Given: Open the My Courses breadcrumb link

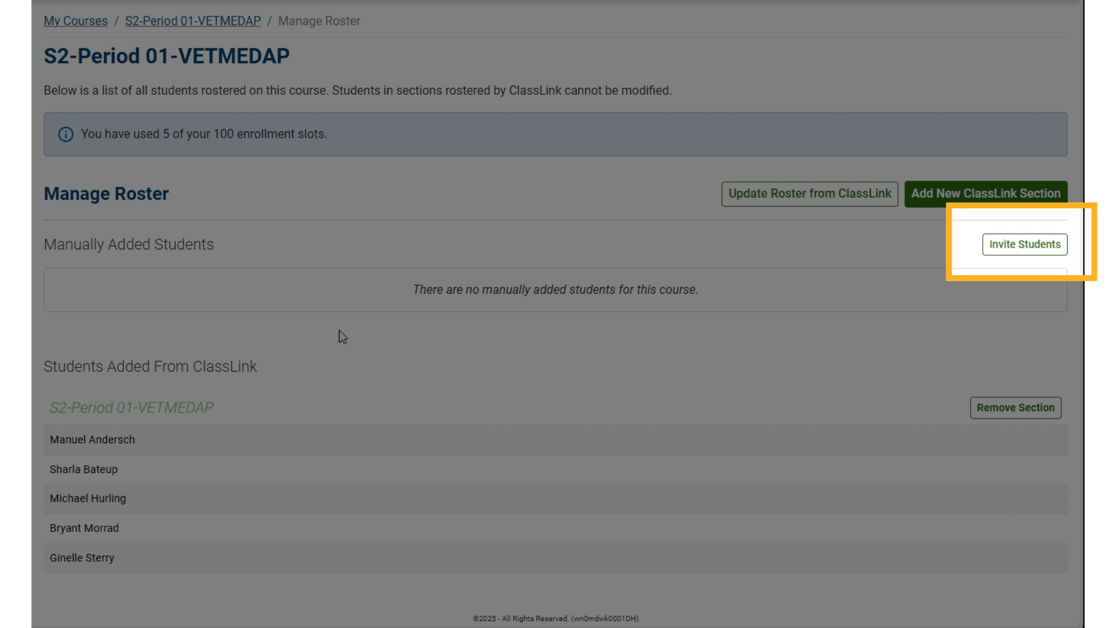Looking at the screenshot, I should point(76,21).
